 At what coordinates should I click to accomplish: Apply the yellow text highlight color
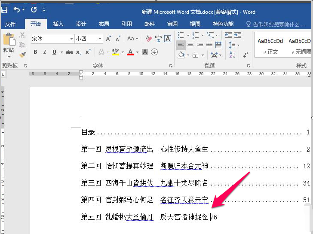pyautogui.click(x=115, y=52)
